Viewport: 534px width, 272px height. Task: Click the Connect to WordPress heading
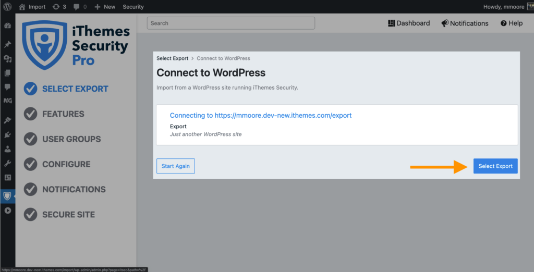[211, 72]
